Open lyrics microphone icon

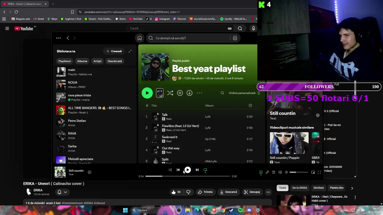click(x=267, y=172)
